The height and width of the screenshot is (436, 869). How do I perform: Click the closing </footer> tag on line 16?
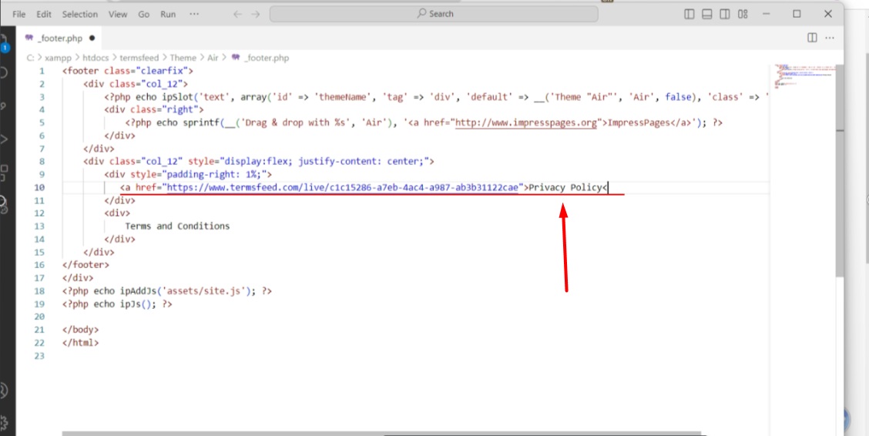click(x=86, y=265)
